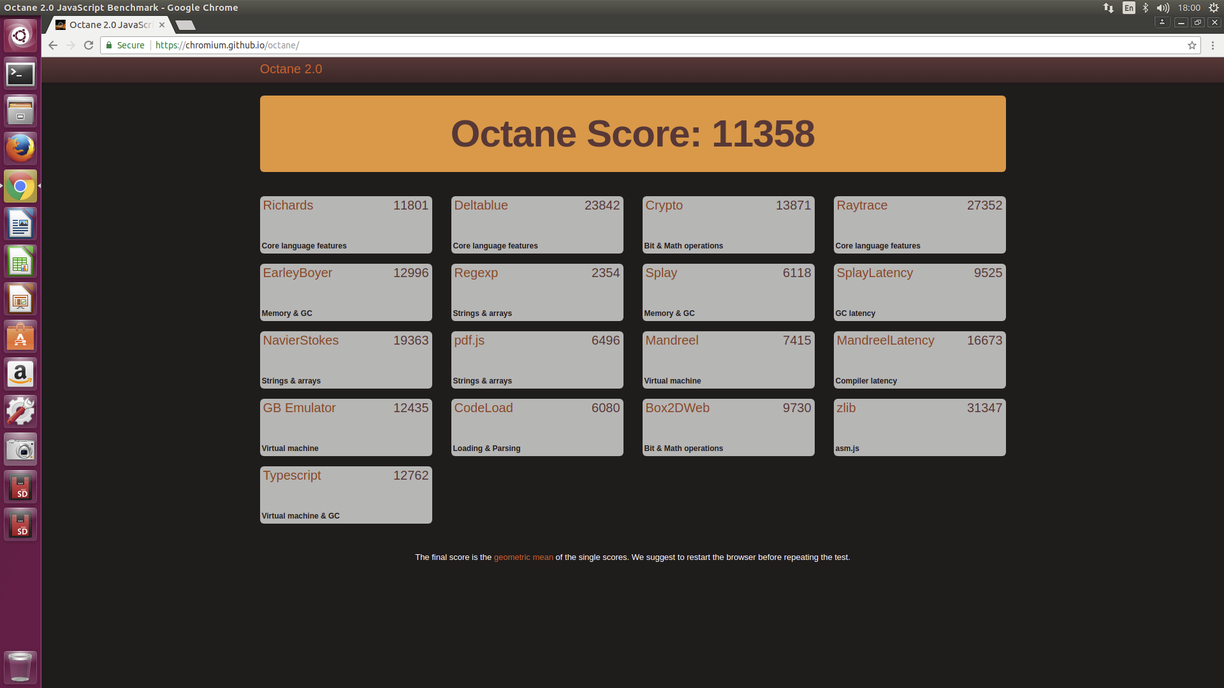Launch Firefox browser from dock
The height and width of the screenshot is (688, 1224).
click(x=20, y=149)
